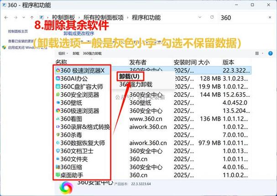Select the 360看图 entry
The width and height of the screenshot is (277, 196).
click(x=71, y=119)
